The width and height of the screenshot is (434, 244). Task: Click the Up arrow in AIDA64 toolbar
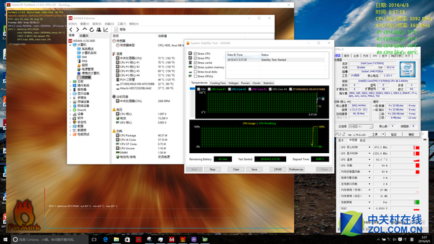(x=85, y=29)
